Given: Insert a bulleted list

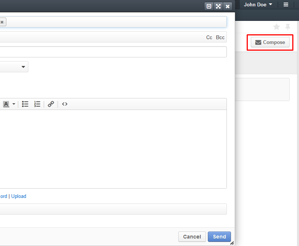Looking at the screenshot, I should click(x=25, y=104).
